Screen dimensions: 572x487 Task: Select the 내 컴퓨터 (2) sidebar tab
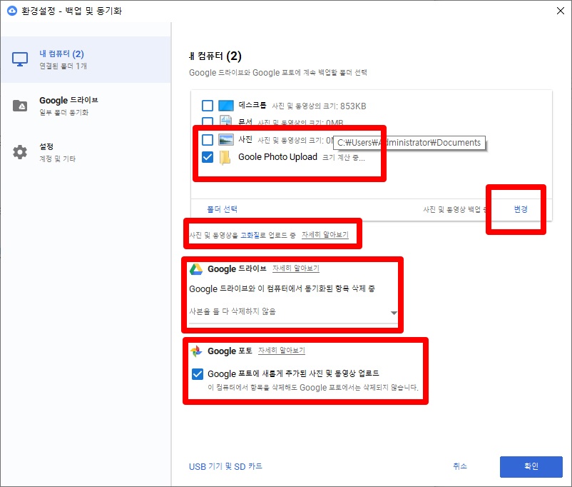[86, 59]
